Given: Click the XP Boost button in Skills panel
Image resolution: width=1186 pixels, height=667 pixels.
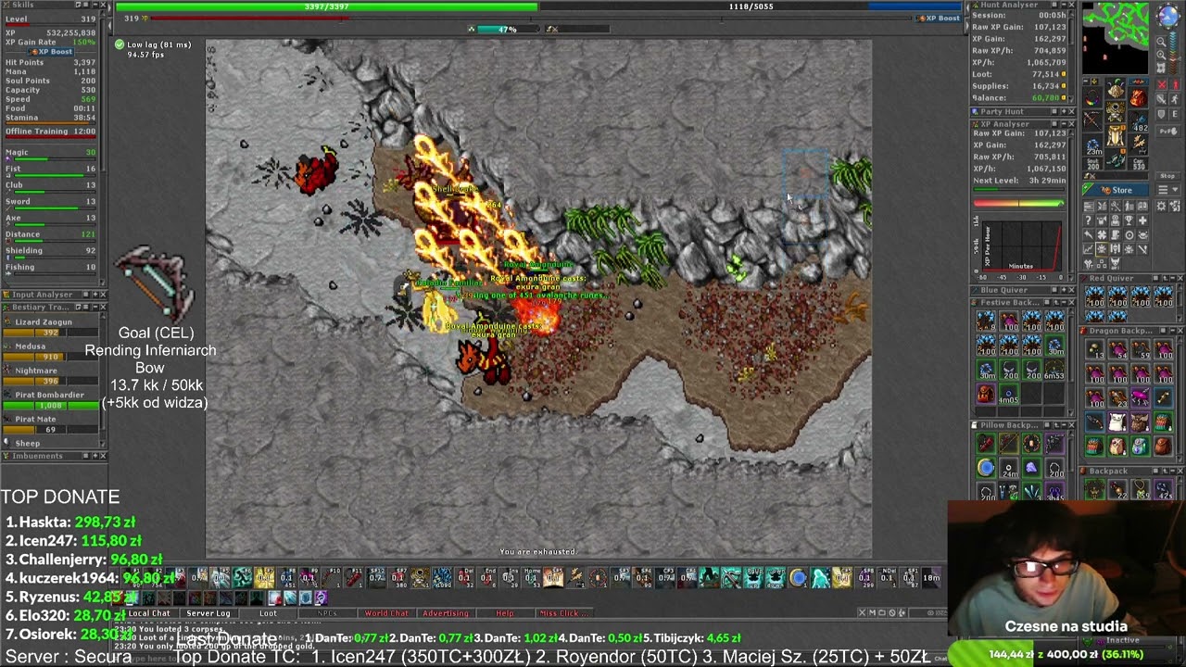Looking at the screenshot, I should 51,52.
